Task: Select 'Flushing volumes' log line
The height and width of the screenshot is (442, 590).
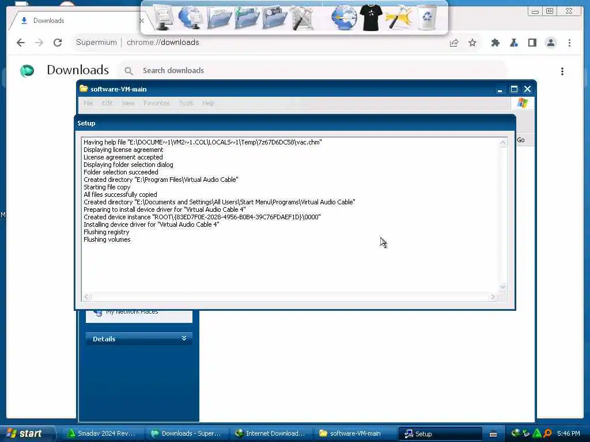Action: [x=107, y=239]
